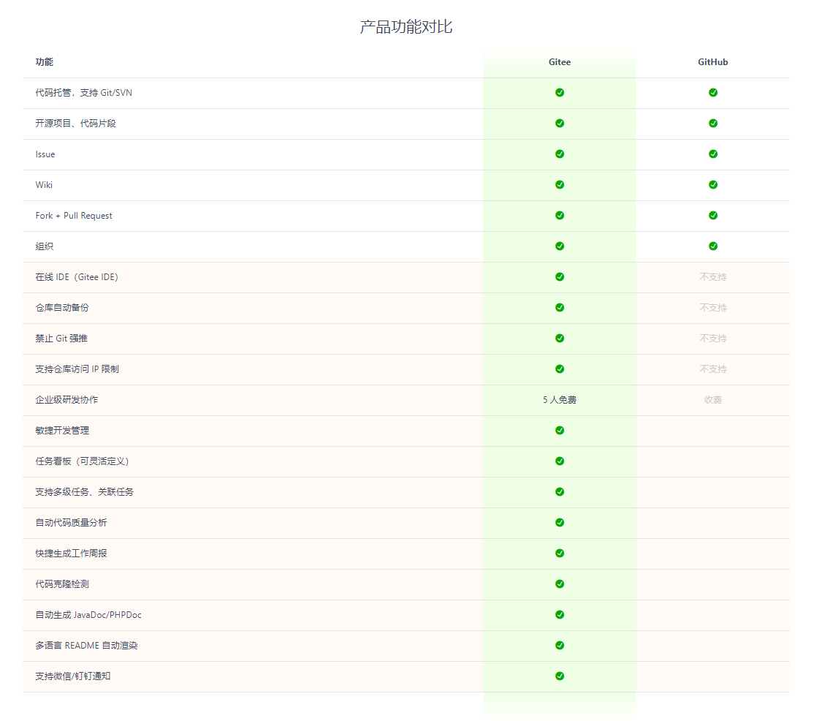The image size is (814, 721).
Task: Click the 支持微信/钉钉通知 label
Action: pyautogui.click(x=73, y=676)
